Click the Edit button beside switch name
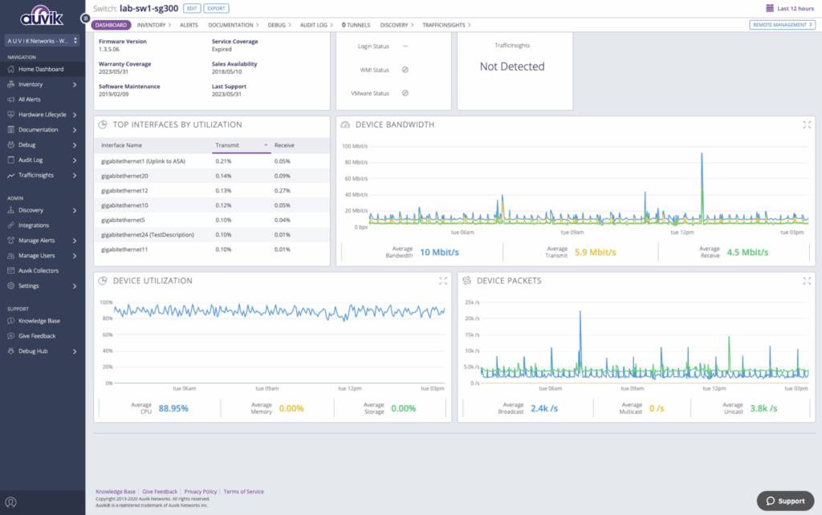This screenshot has width=822, height=515. [x=192, y=8]
